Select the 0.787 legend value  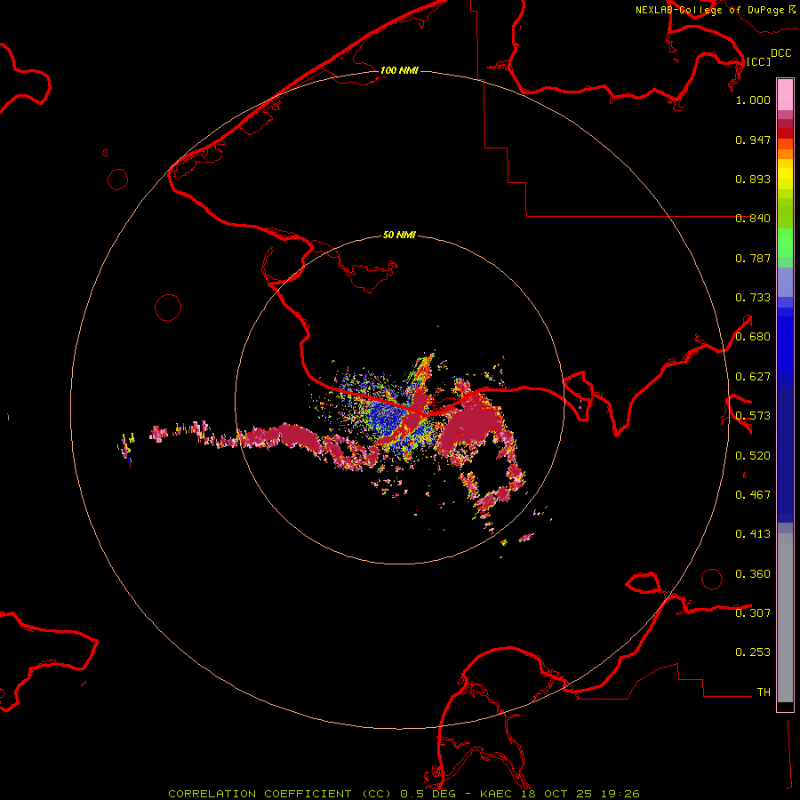click(x=753, y=258)
